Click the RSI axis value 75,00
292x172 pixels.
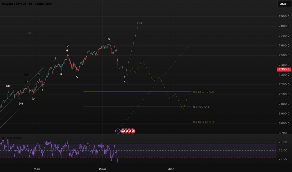[283, 142]
